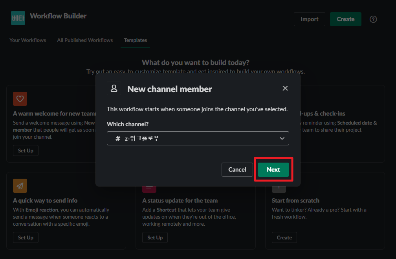Click the workspace logo icon beside Workflow Builder
The height and width of the screenshot is (259, 396).
pyautogui.click(x=18, y=18)
